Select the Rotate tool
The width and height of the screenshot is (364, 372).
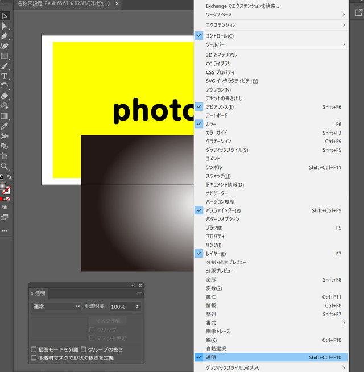5,86
